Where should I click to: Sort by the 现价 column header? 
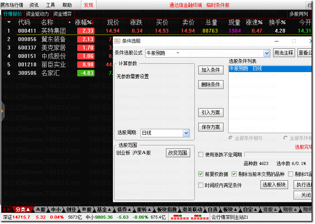(113, 22)
